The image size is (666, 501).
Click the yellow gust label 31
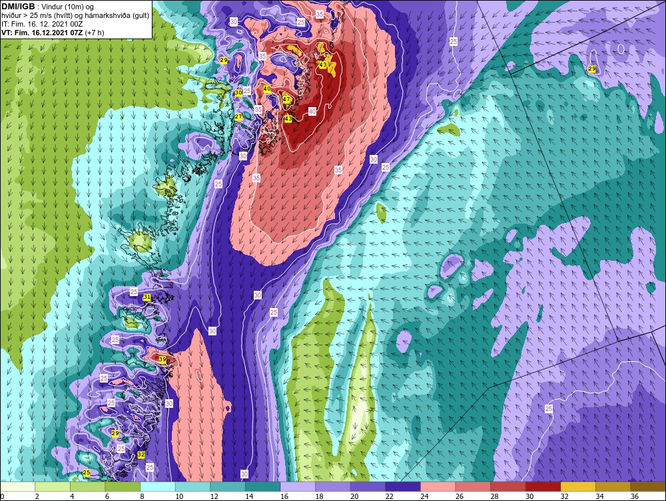(x=147, y=297)
